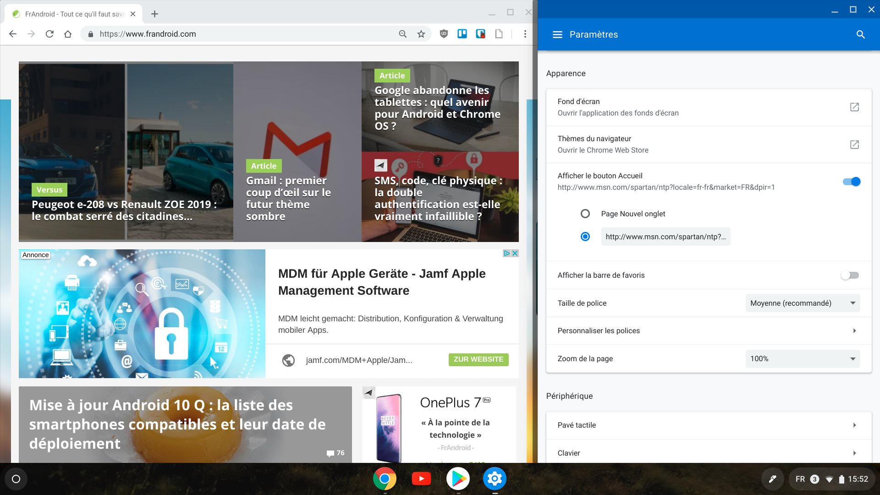The width and height of the screenshot is (880, 495).
Task: Open MDM für Apple Geräte ad headline
Action: coord(382,282)
